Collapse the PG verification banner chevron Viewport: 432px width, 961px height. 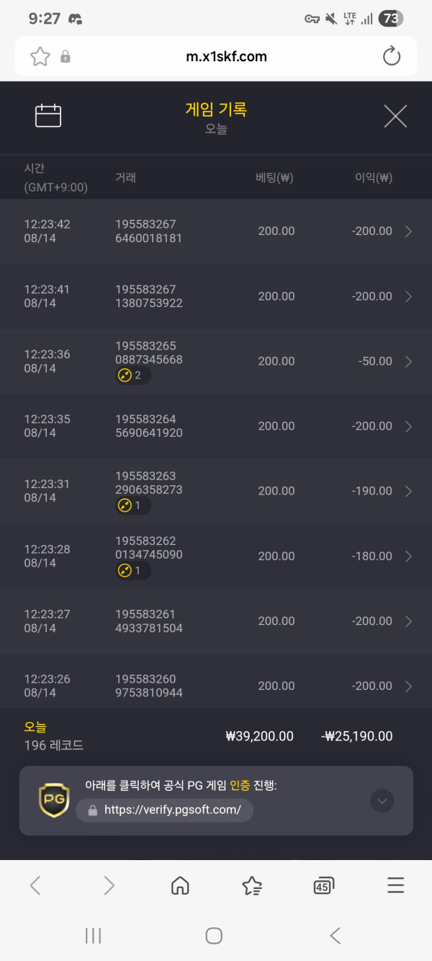point(382,800)
